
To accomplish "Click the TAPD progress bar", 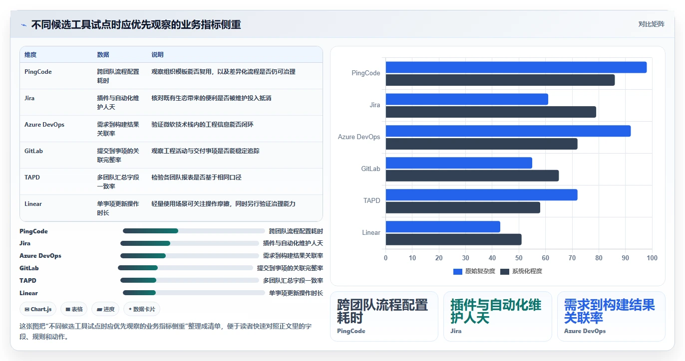I will click(190, 280).
